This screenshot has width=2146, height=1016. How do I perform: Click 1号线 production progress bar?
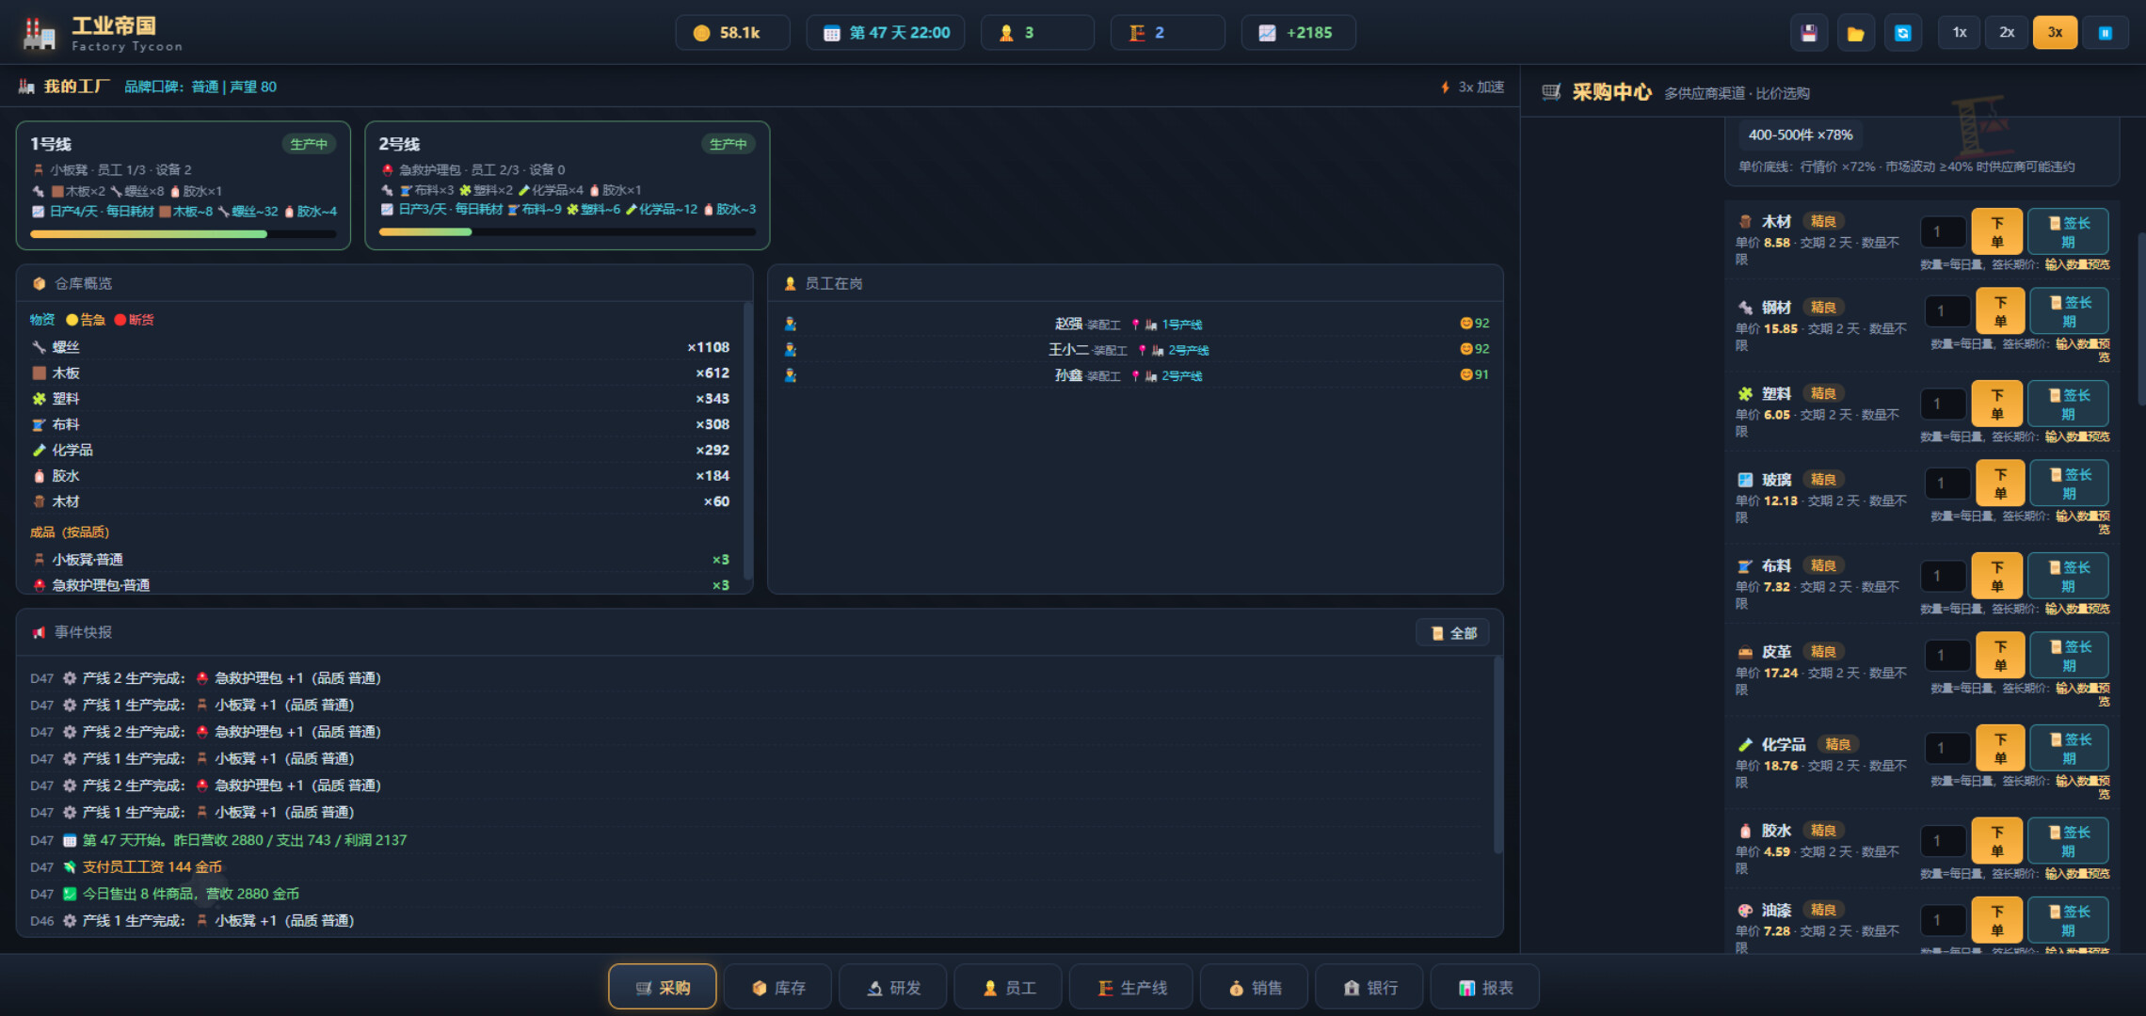[x=184, y=233]
